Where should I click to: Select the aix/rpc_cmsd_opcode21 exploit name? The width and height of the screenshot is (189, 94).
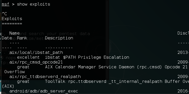point(36,62)
